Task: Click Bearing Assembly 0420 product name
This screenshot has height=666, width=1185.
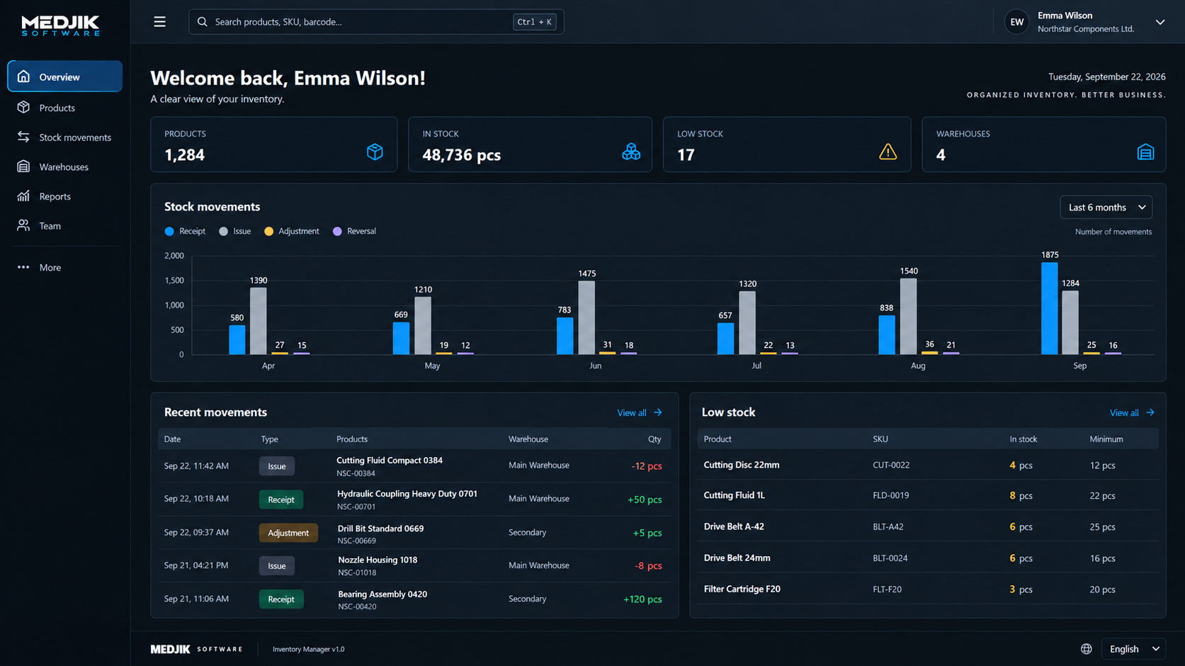Action: [x=382, y=594]
